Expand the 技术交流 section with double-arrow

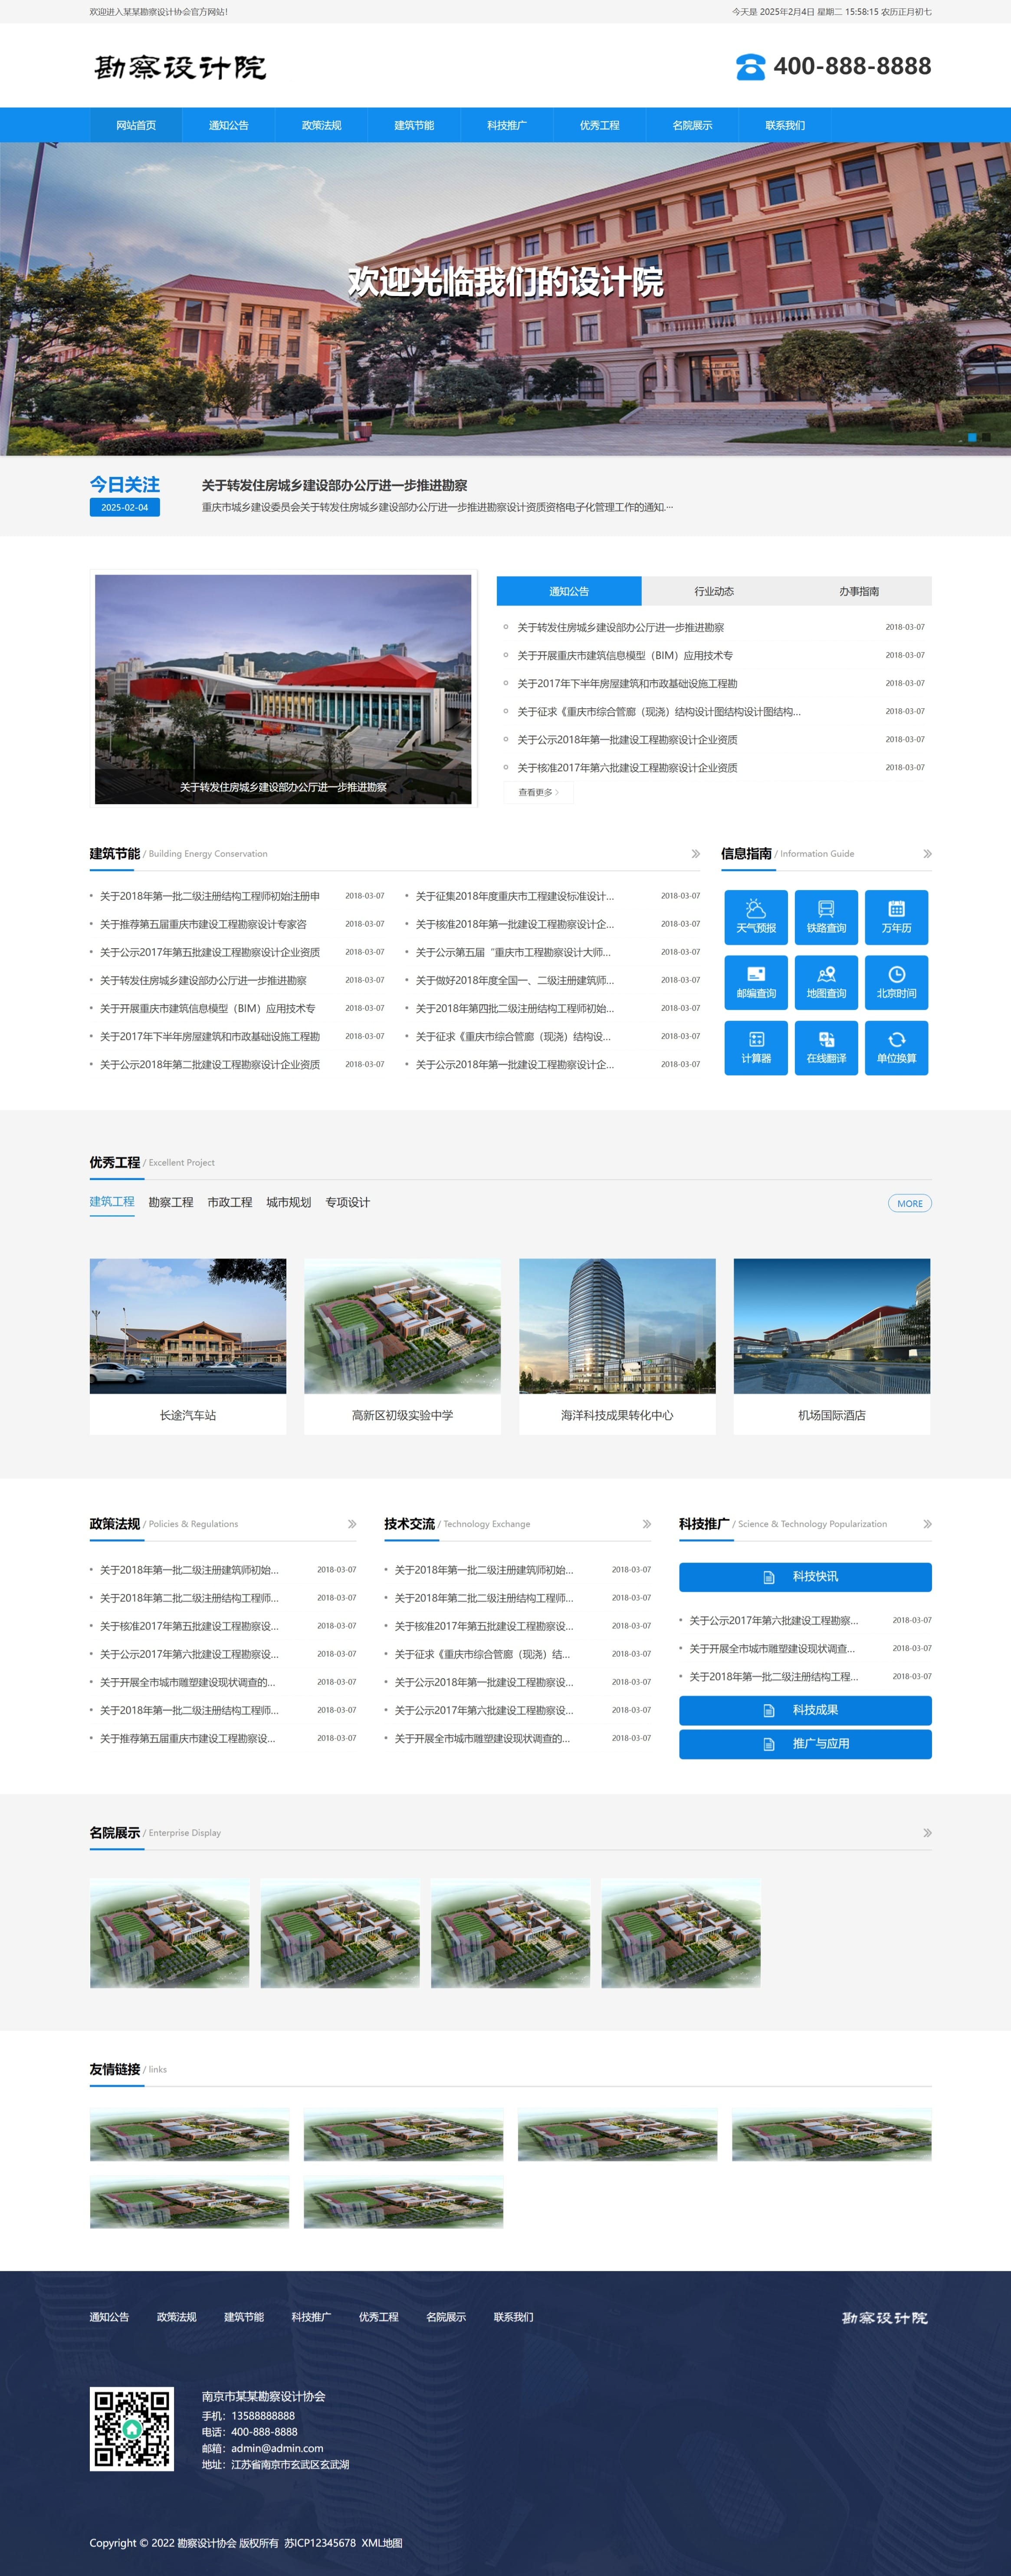(x=647, y=1524)
